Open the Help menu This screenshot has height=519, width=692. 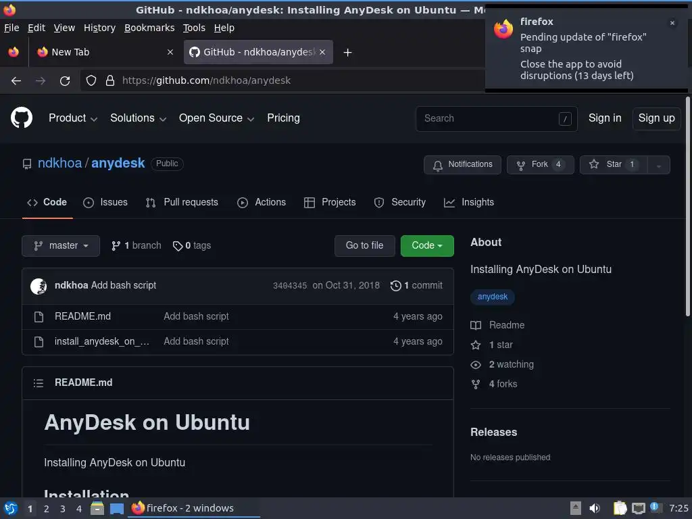click(224, 28)
